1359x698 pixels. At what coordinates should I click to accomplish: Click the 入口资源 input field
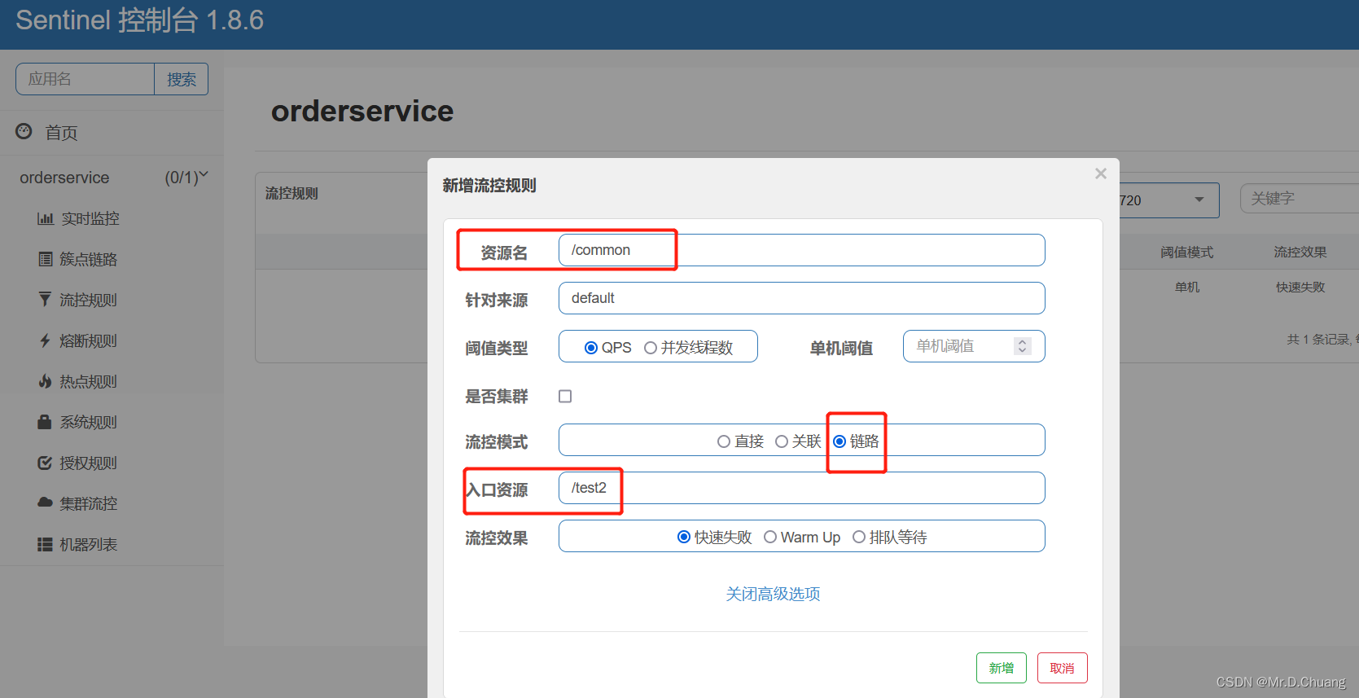point(801,488)
